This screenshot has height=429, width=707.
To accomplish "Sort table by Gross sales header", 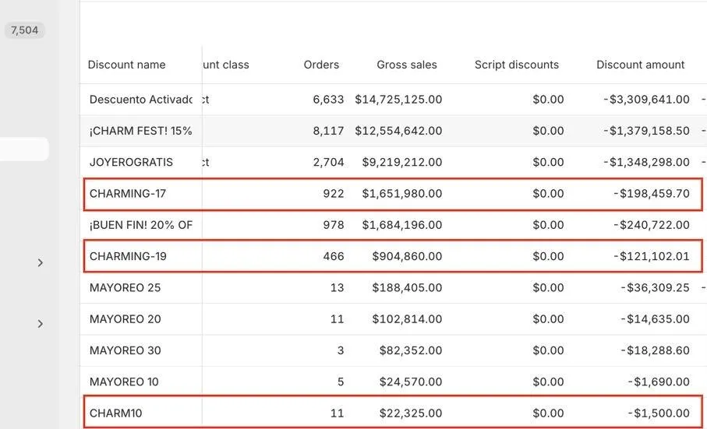I will click(x=406, y=65).
